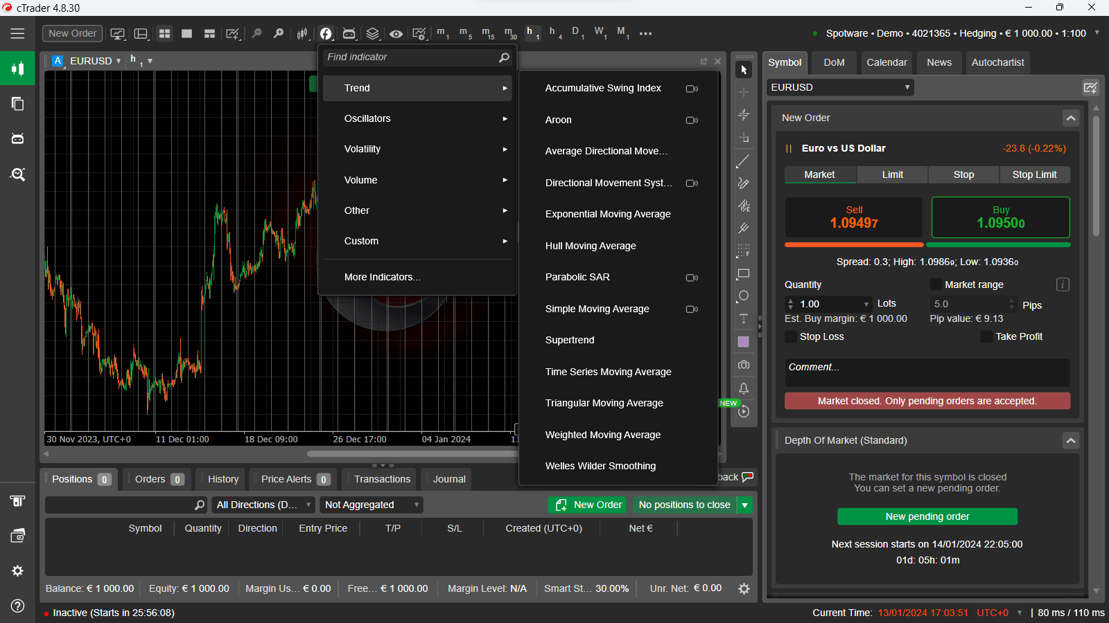Open the History tab

[x=222, y=479]
